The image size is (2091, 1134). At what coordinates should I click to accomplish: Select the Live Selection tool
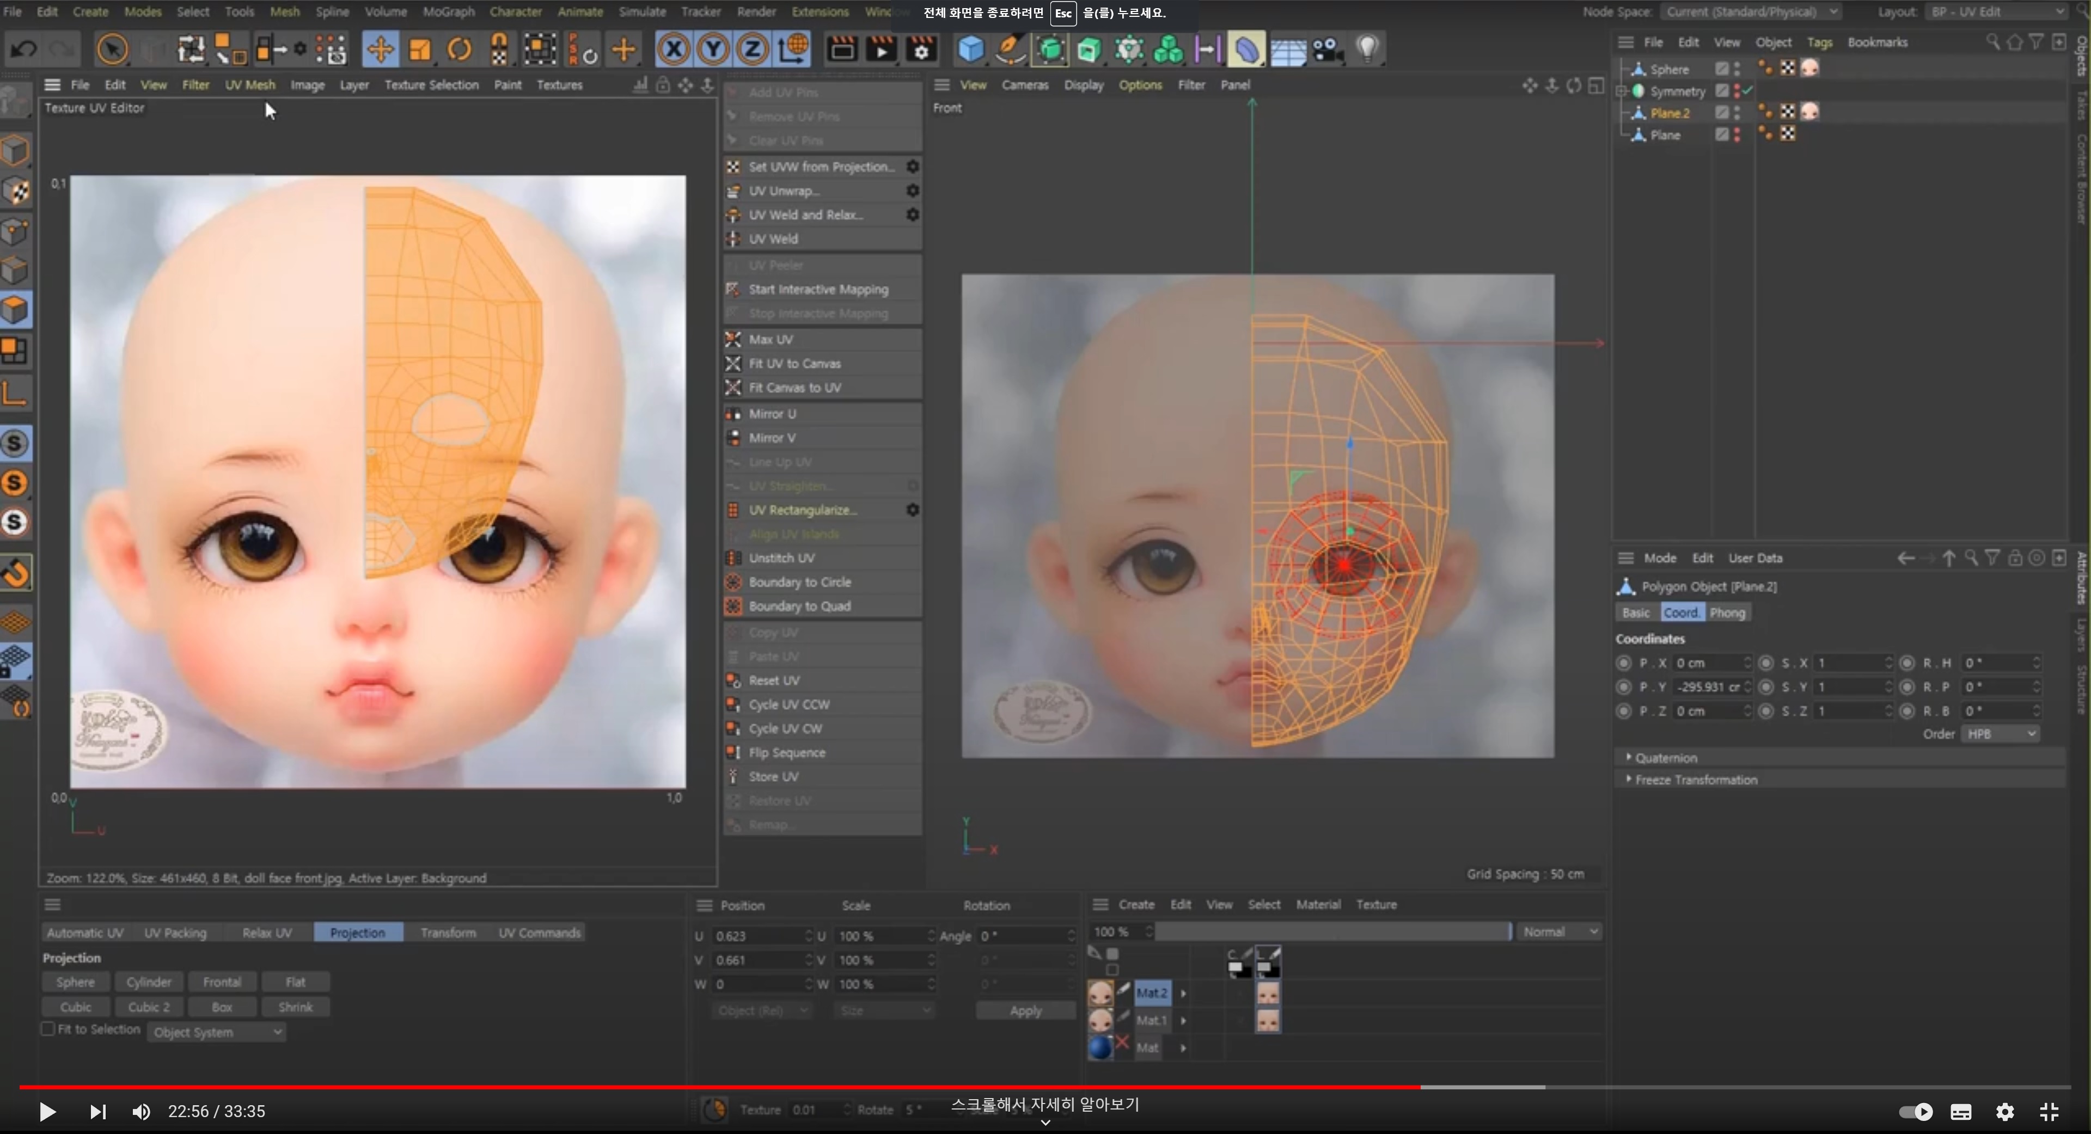(x=112, y=50)
